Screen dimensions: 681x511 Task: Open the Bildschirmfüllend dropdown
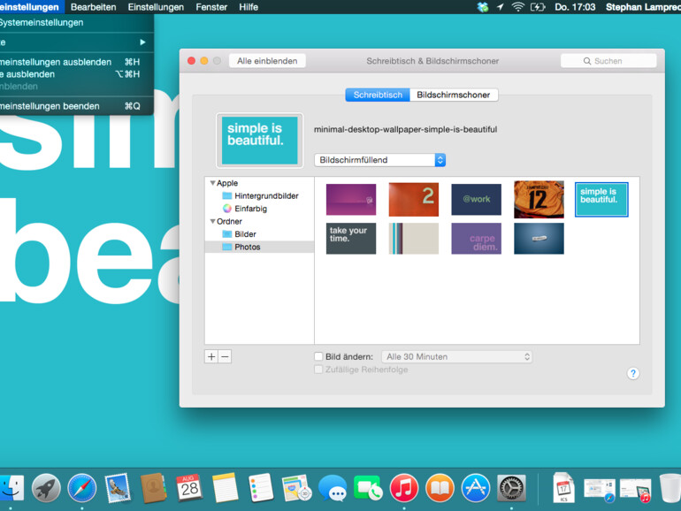click(379, 160)
